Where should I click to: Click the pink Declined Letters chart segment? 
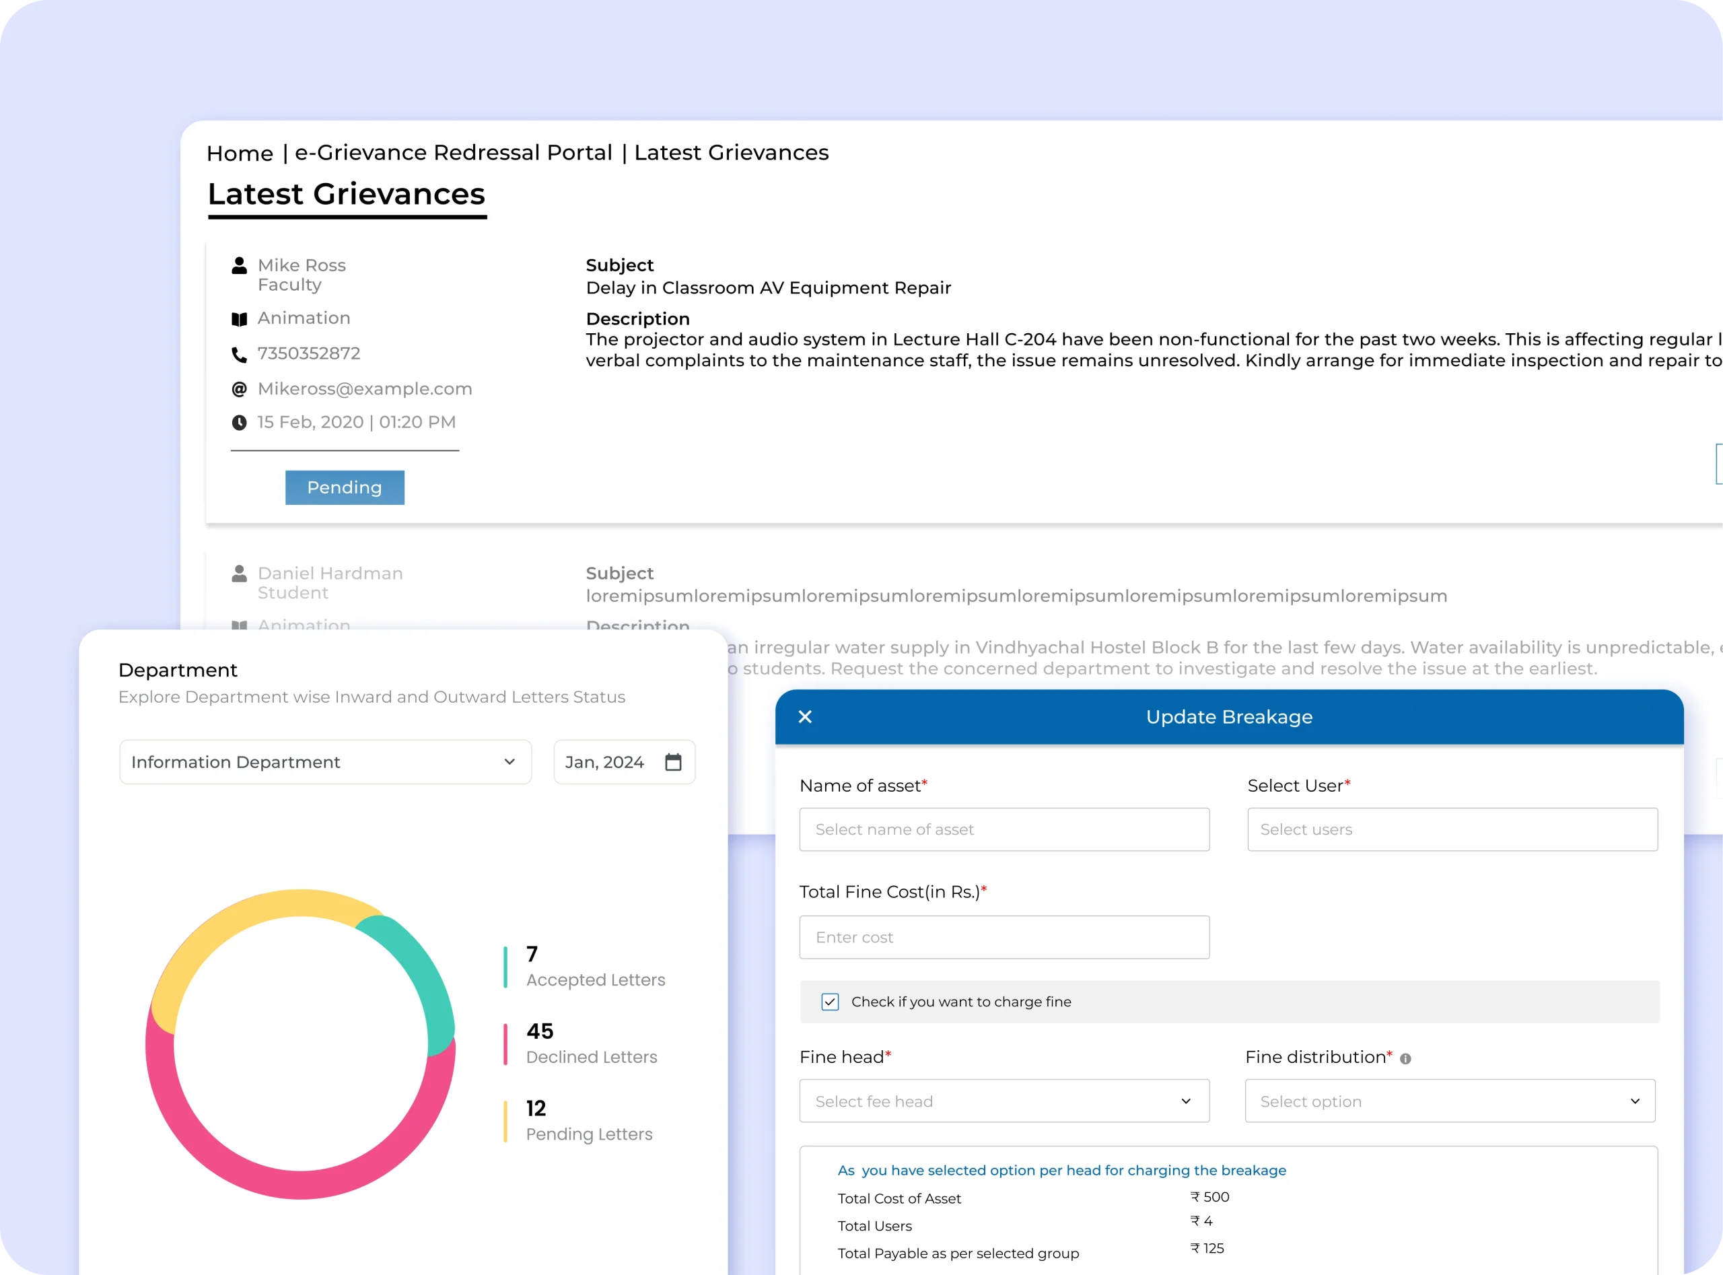301,1185
